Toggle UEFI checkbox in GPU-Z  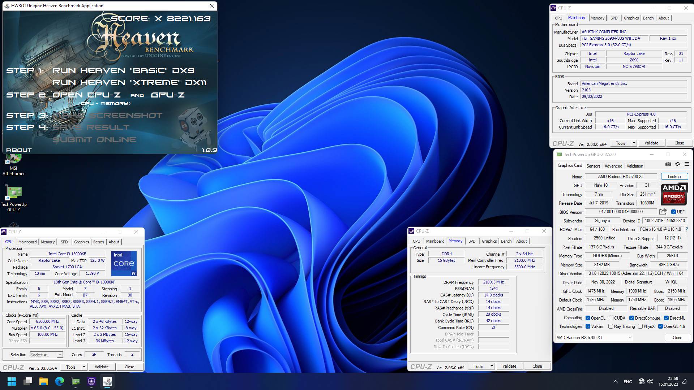point(673,212)
